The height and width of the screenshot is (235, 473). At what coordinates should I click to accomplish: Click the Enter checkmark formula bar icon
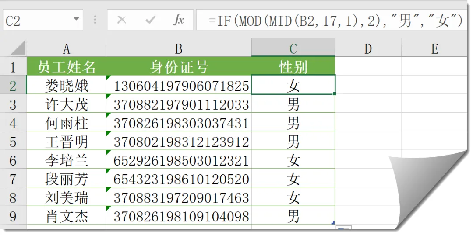(x=150, y=20)
